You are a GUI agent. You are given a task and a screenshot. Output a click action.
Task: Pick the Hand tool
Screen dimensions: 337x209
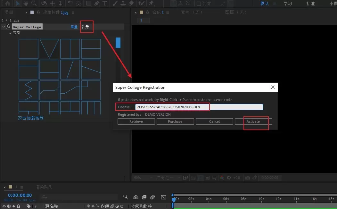(x=26, y=4)
